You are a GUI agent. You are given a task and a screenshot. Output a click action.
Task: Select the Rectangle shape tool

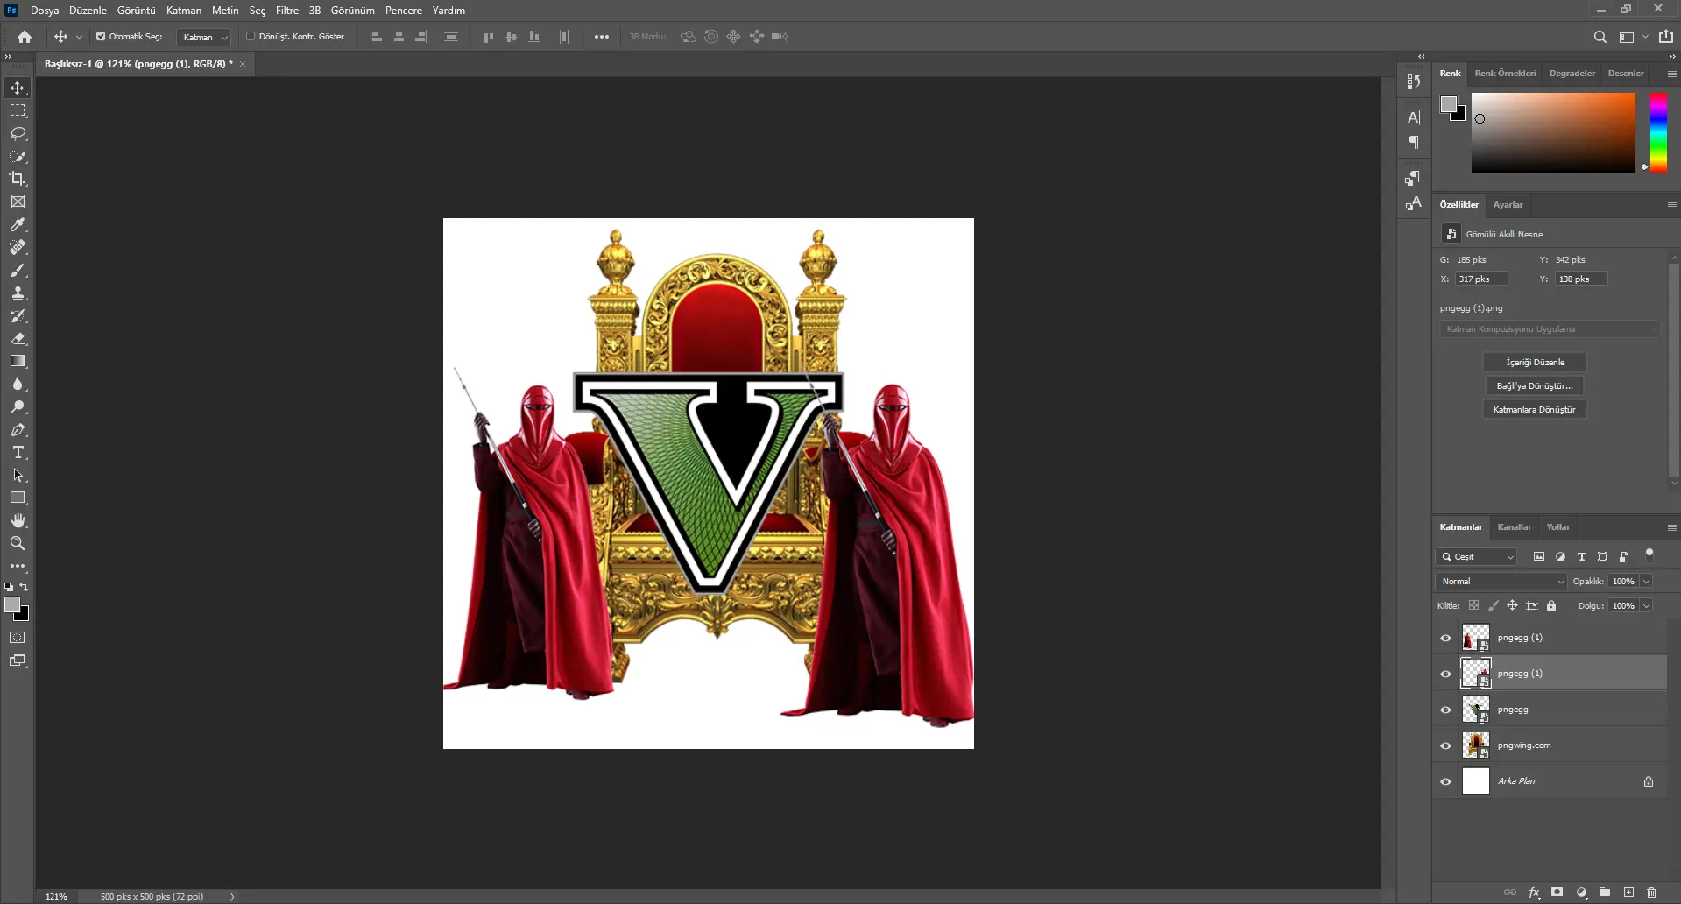(x=18, y=498)
